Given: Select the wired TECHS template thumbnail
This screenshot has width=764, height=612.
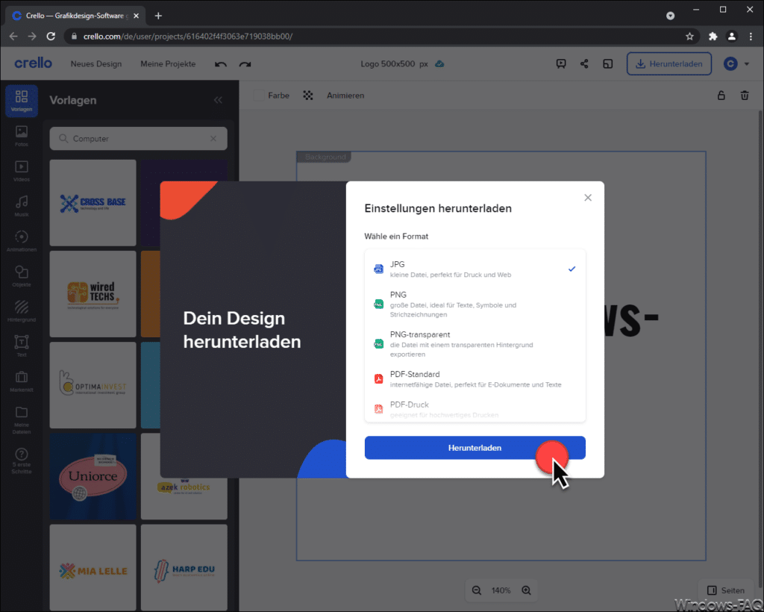Looking at the screenshot, I should coord(93,294).
